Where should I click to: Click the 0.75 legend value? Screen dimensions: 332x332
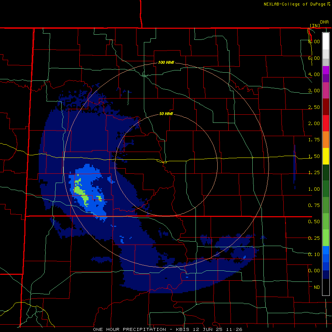tap(314, 205)
